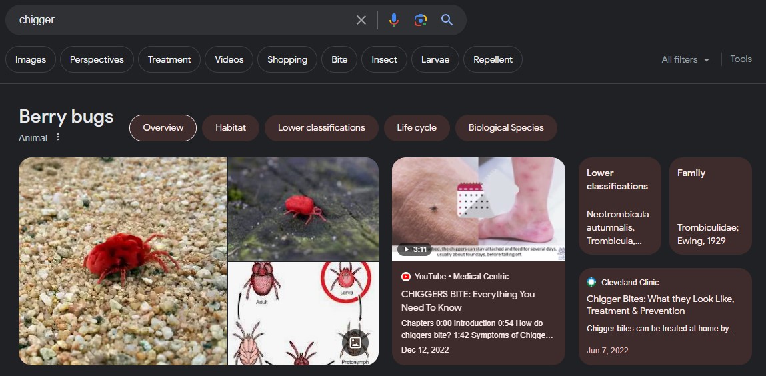The width and height of the screenshot is (766, 376).
Task: Switch to the Habitat tab
Action: 231,128
